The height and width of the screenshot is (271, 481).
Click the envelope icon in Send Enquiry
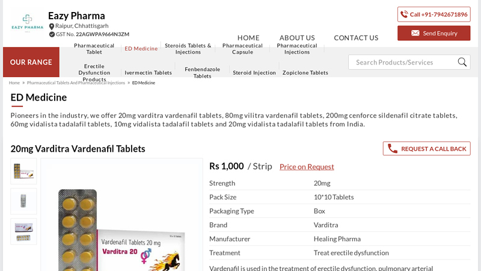tap(415, 33)
